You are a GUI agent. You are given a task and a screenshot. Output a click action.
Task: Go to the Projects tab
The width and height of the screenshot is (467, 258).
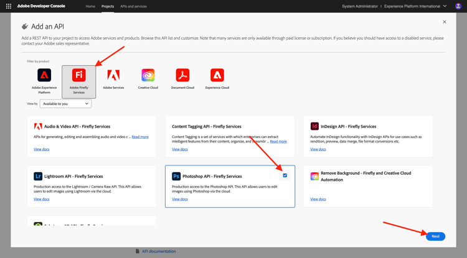point(108,6)
